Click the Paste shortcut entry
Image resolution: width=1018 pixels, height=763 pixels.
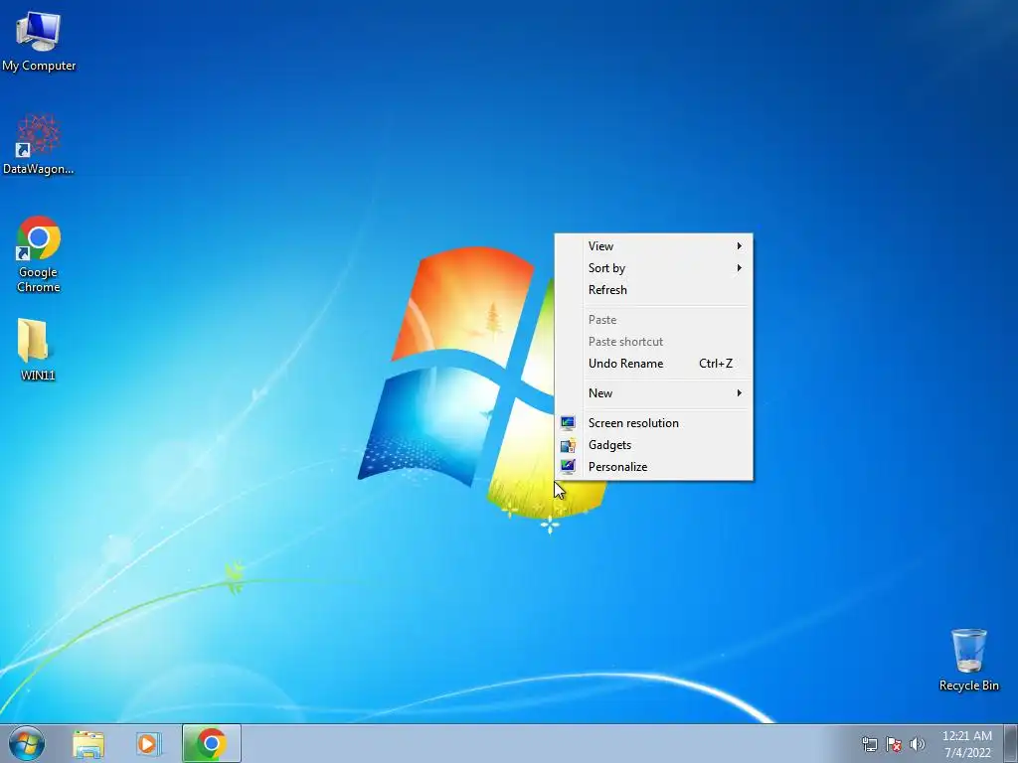(x=654, y=342)
